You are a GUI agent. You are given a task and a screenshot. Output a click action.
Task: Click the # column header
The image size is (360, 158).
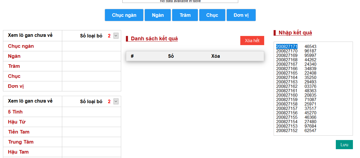click(x=132, y=56)
